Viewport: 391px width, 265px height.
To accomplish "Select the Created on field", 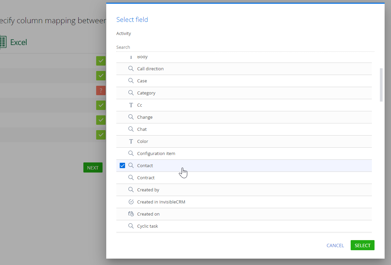I will coord(244,214).
